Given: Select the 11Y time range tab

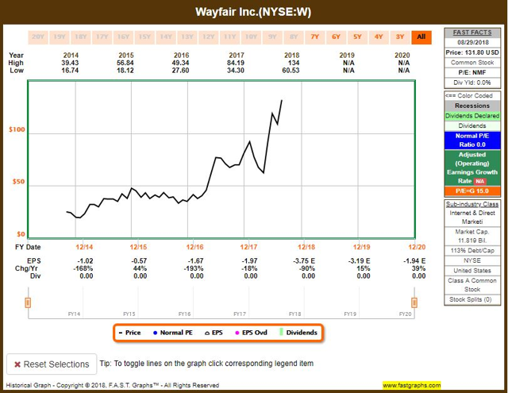Looking at the screenshot, I should pos(229,37).
